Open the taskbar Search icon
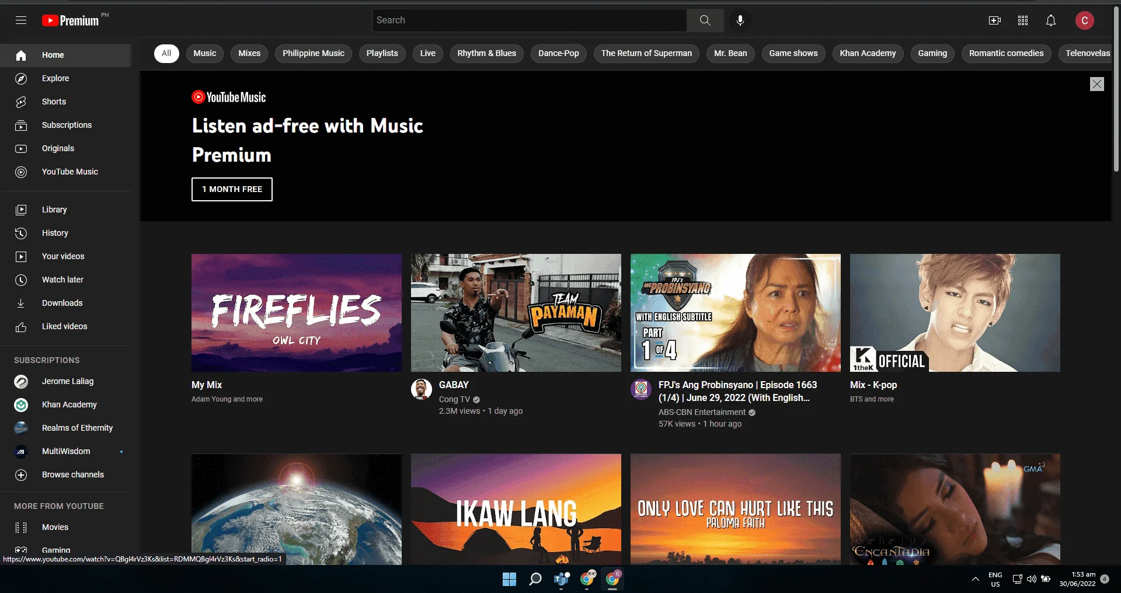 click(535, 579)
